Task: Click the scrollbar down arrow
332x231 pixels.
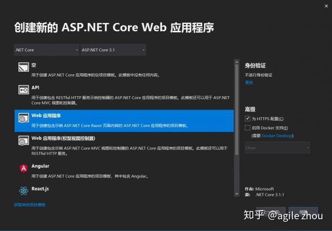Action: (237, 194)
